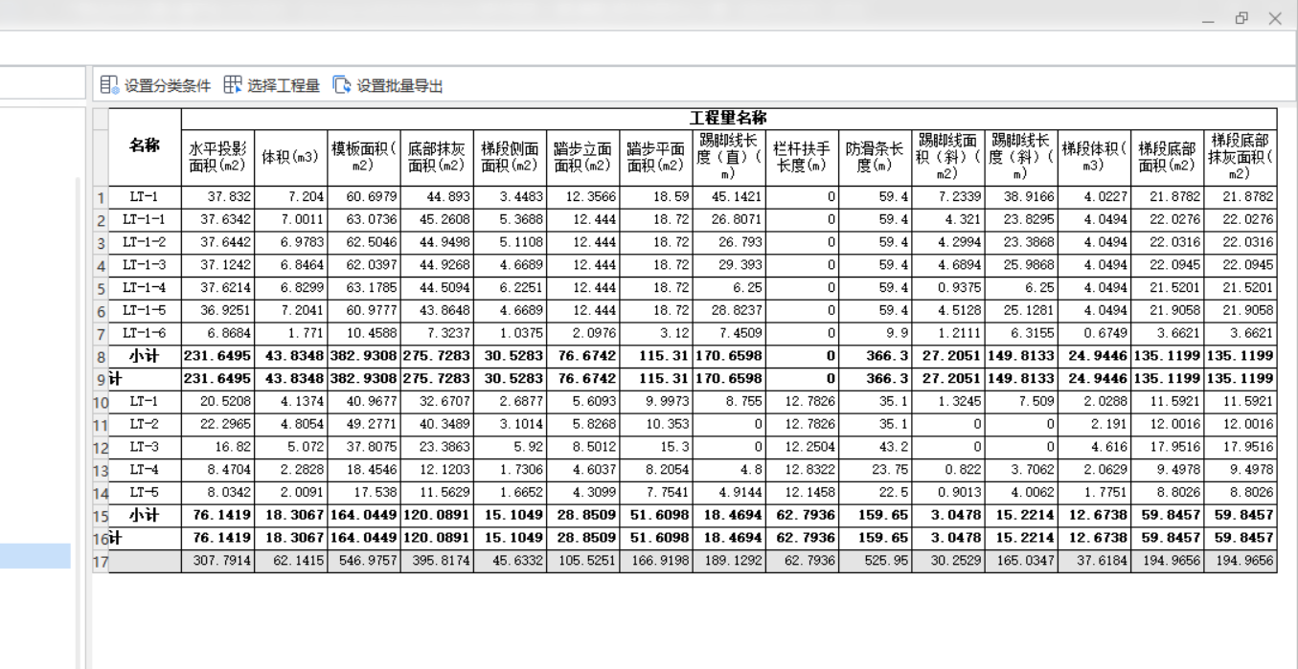Click name cell LT-3
Screen dimensions: 1298x669
coord(145,448)
